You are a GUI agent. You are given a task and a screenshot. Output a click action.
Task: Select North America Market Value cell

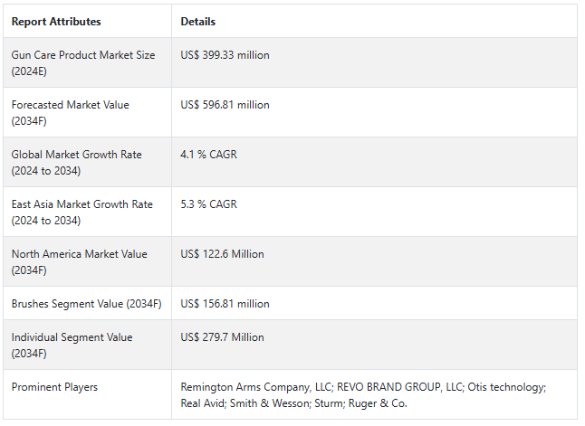(80, 261)
